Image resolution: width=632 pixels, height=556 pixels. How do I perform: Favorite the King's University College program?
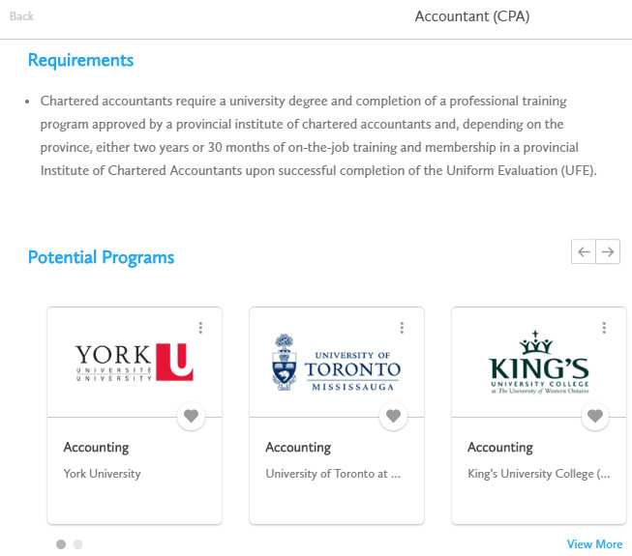pyautogui.click(x=595, y=416)
